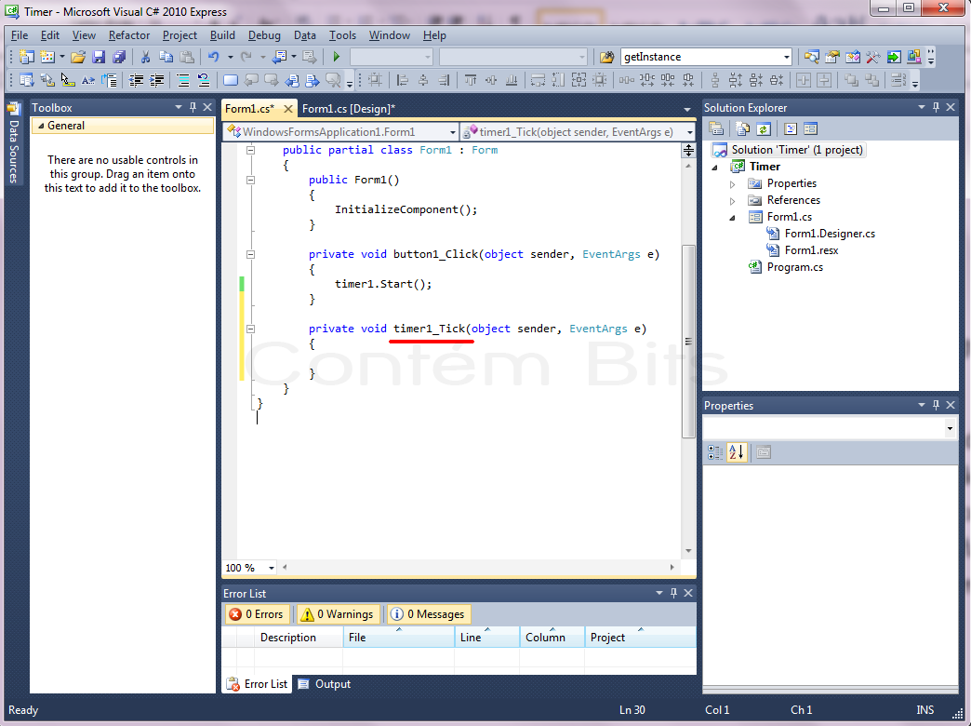Collapse the General group in Toolbox
971x726 pixels.
click(41, 126)
